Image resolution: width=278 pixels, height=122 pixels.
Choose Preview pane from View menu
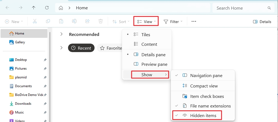pyautogui.click(x=147, y=64)
